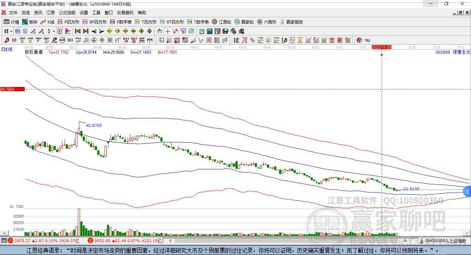Viewport: 471px width, 255px height.
Task: Select the Gann fan lines tool
Action: [x=169, y=40]
